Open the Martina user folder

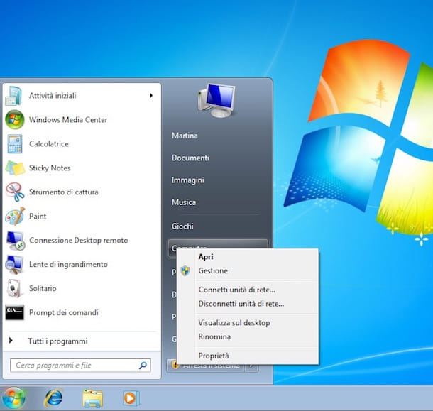click(x=185, y=136)
